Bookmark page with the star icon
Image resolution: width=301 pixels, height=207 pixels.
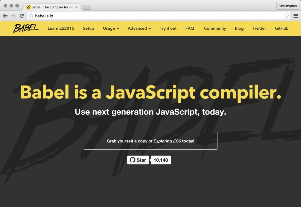tap(286, 16)
